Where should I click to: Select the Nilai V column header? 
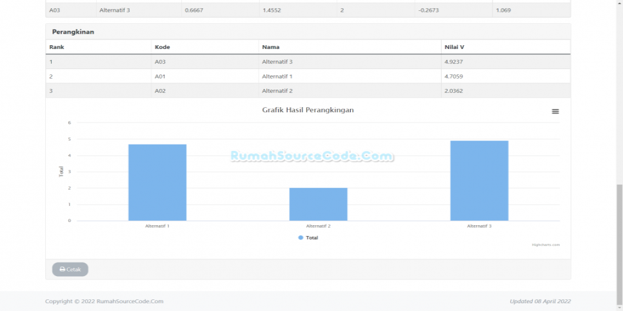pos(455,47)
